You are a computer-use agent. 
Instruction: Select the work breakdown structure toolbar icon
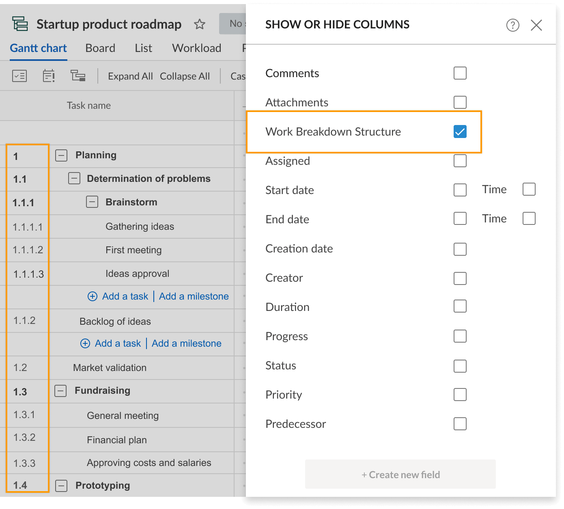click(78, 75)
